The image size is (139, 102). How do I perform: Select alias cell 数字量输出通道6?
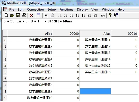pos(30,72)
